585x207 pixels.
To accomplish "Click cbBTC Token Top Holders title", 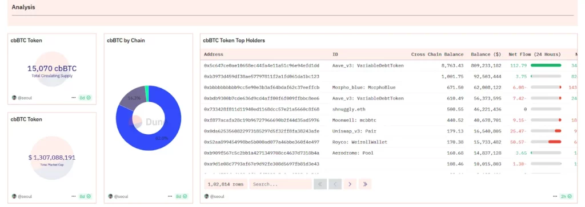I will coord(234,40).
